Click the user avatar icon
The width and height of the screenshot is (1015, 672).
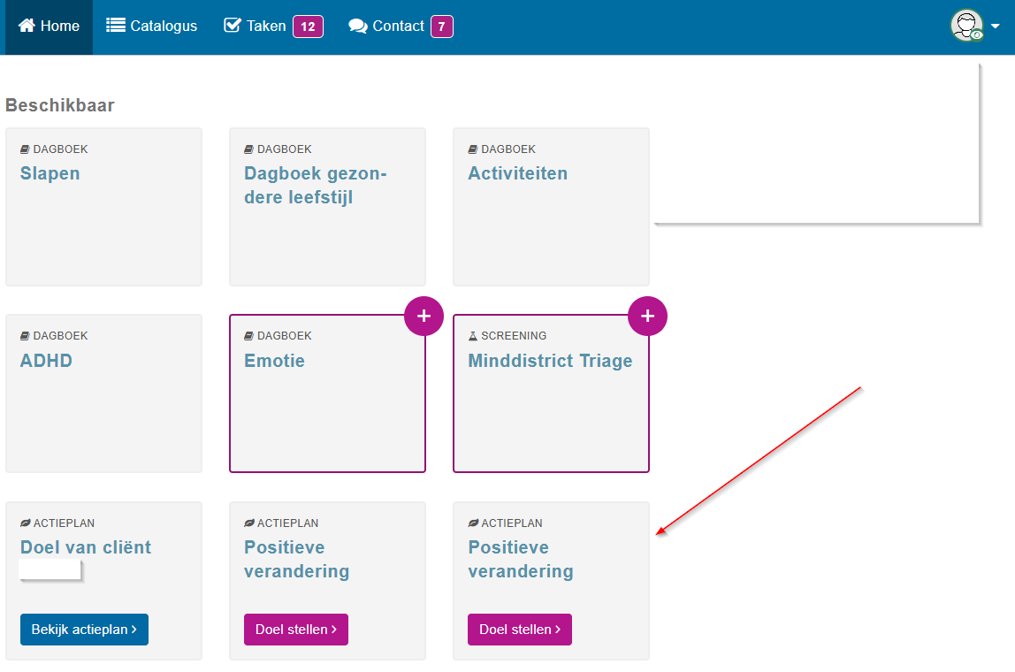click(967, 26)
